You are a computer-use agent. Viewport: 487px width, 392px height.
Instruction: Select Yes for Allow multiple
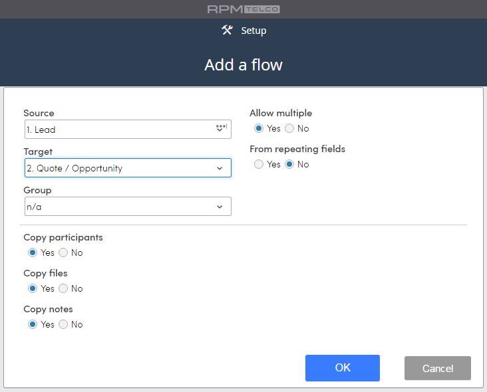coord(258,128)
